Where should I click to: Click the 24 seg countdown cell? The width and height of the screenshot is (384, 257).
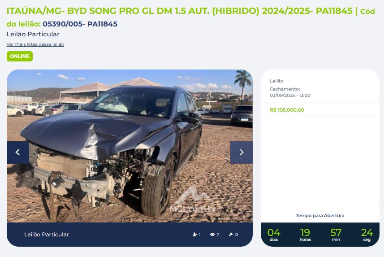pyautogui.click(x=367, y=235)
